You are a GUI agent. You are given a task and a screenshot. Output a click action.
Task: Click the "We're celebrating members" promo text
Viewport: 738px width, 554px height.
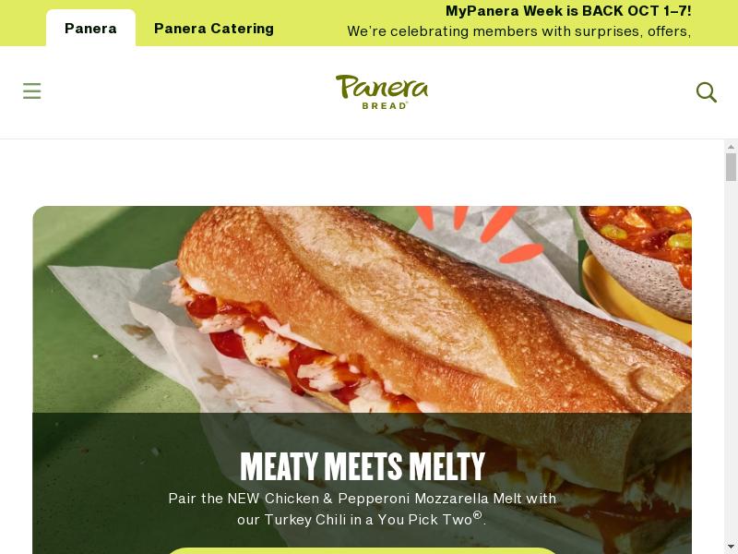point(519,31)
